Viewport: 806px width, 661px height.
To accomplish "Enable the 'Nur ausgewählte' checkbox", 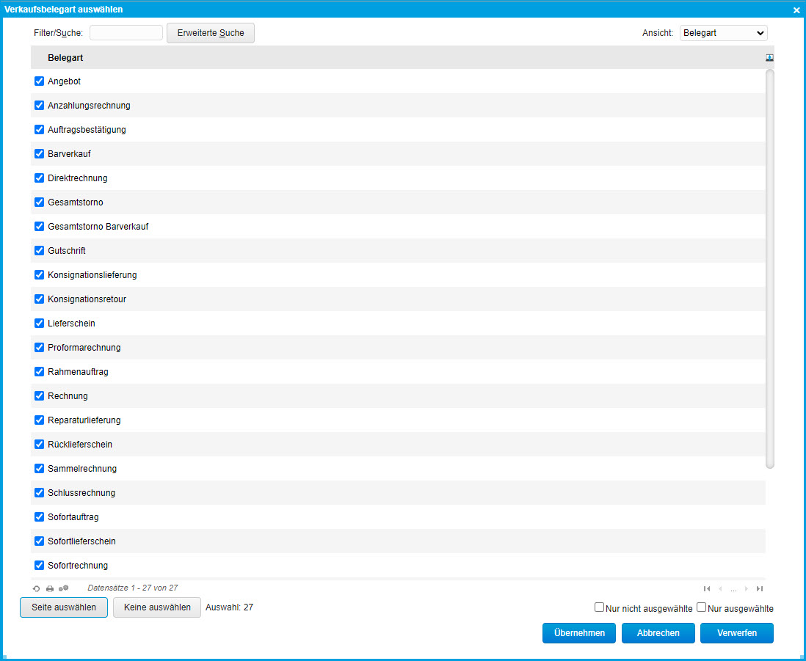I will coord(702,607).
